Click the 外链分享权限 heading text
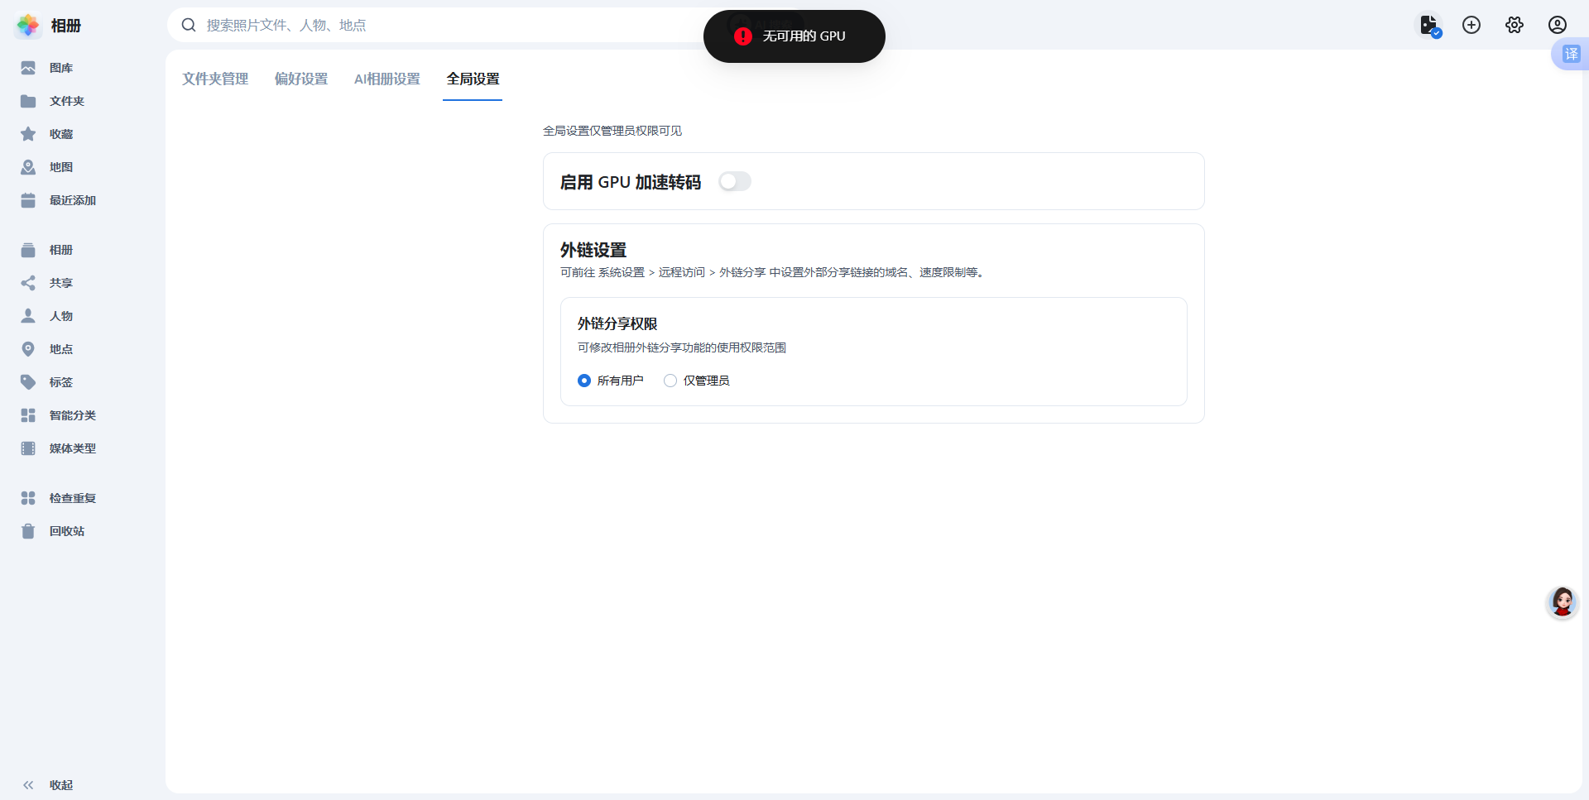 tap(617, 323)
